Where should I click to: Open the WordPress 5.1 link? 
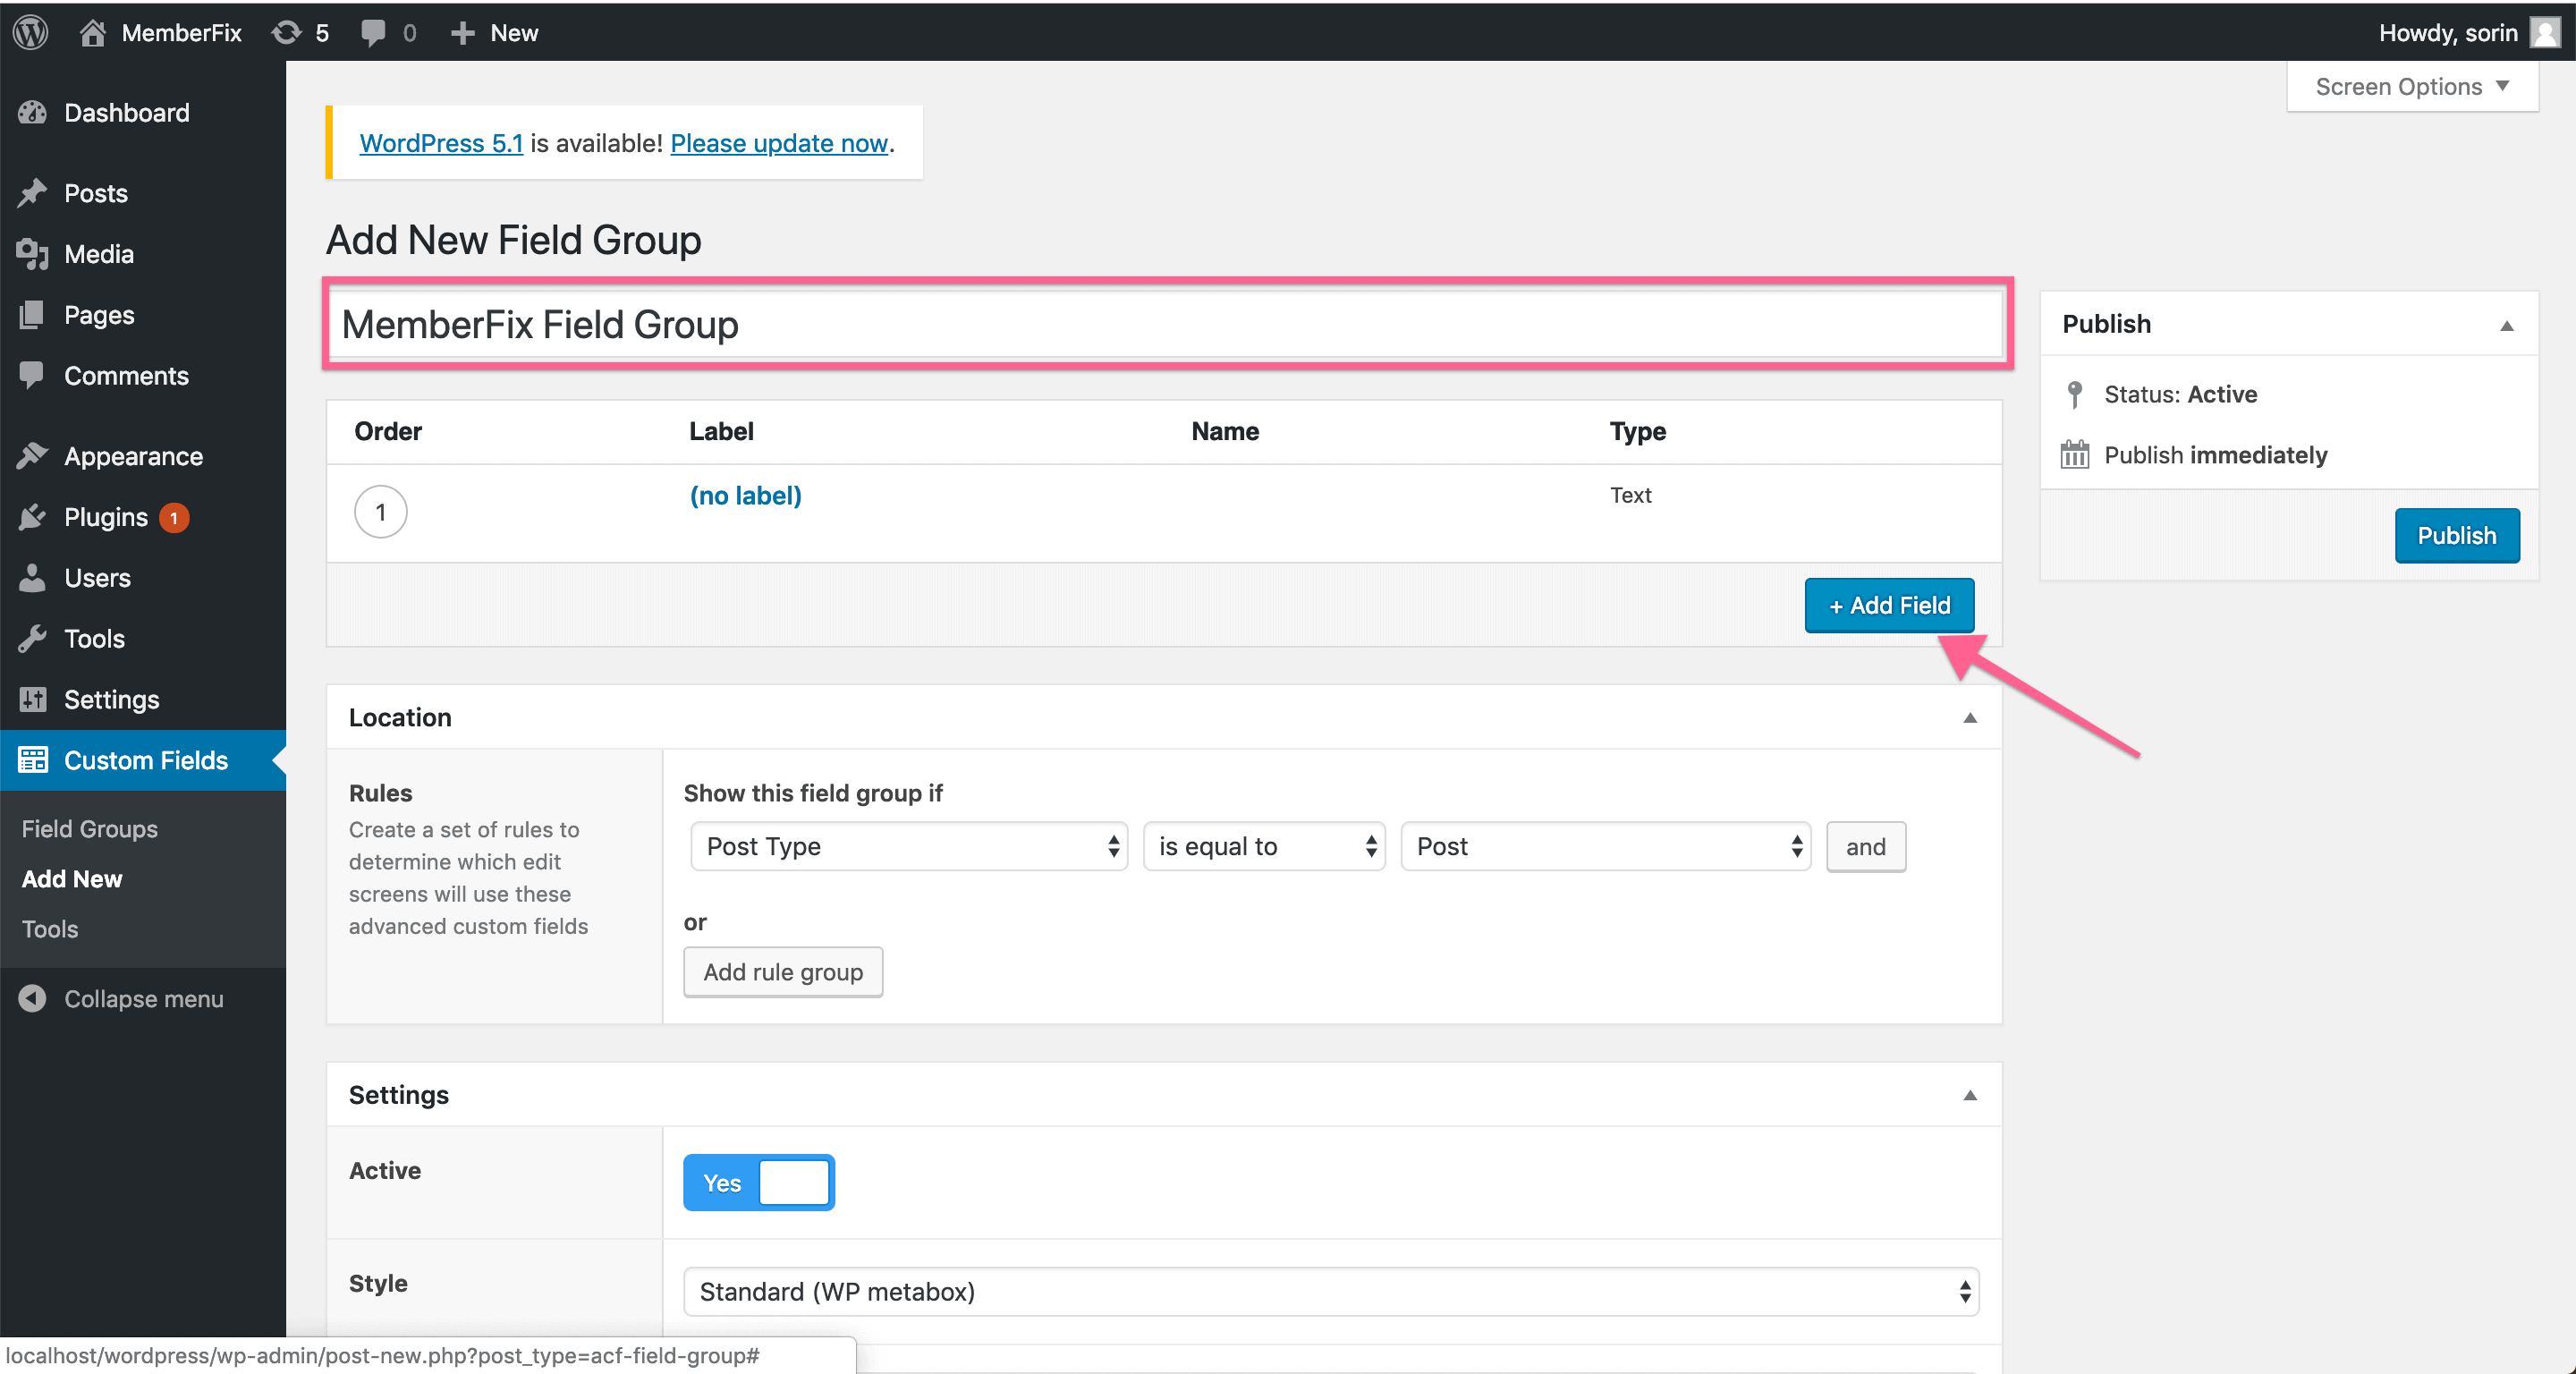441,143
